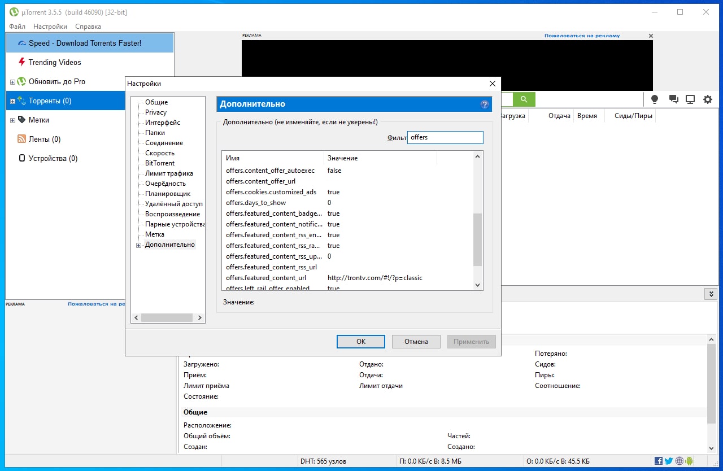Open the help question mark in Дополнительно header
Screen dimensions: 723x471
tap(484, 104)
